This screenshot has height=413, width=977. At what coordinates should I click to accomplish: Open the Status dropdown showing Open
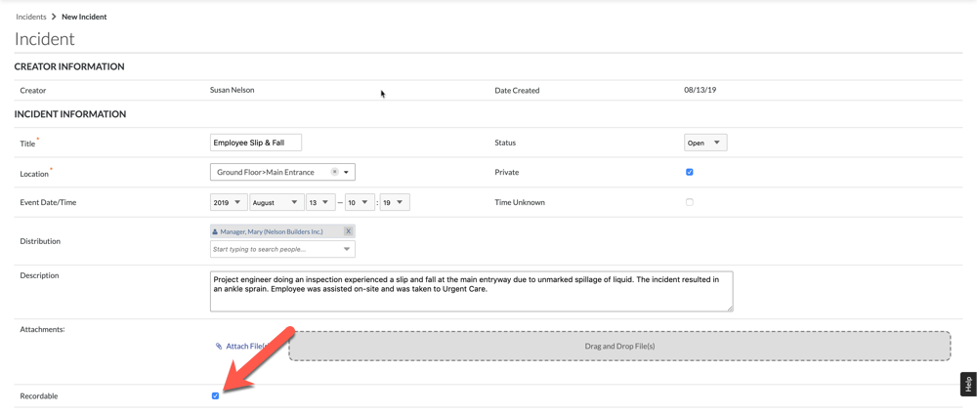[704, 143]
